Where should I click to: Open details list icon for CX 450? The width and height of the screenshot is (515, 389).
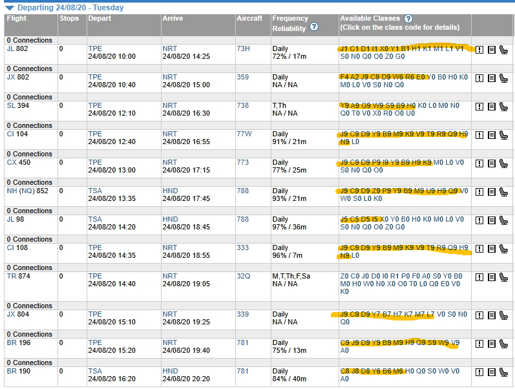tap(491, 163)
